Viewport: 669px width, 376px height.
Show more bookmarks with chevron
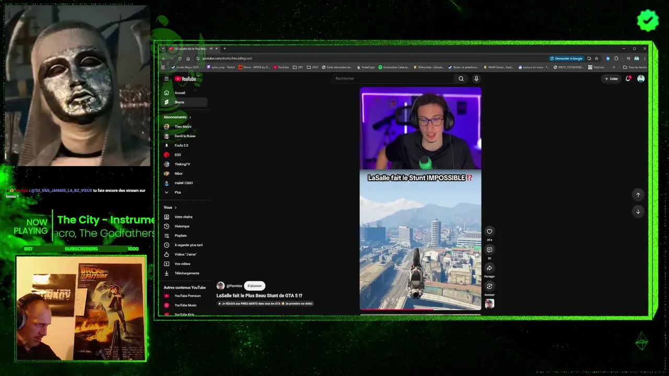point(614,67)
